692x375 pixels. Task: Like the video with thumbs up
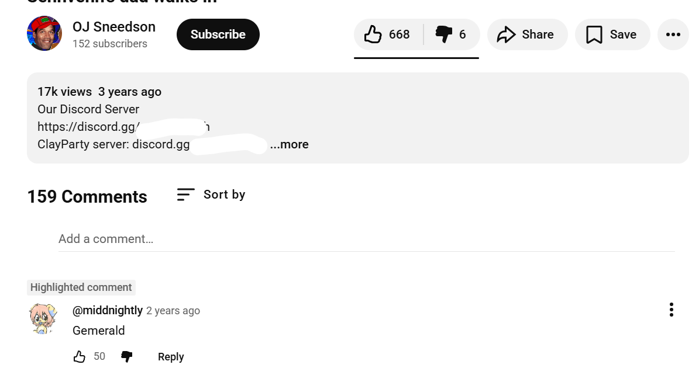[x=387, y=34]
